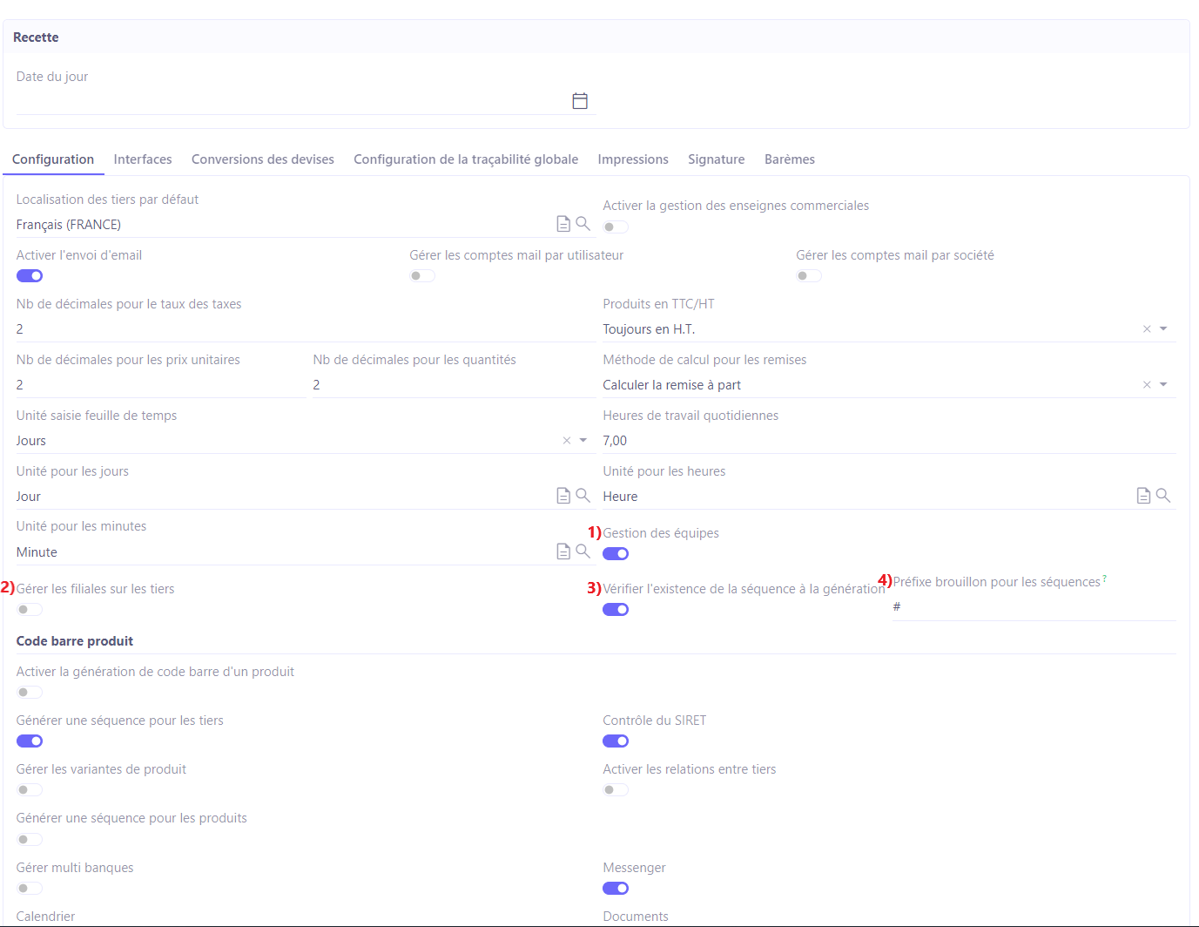
Task: Clear the Unité saisie feuille de temps value
Action: 567,441
